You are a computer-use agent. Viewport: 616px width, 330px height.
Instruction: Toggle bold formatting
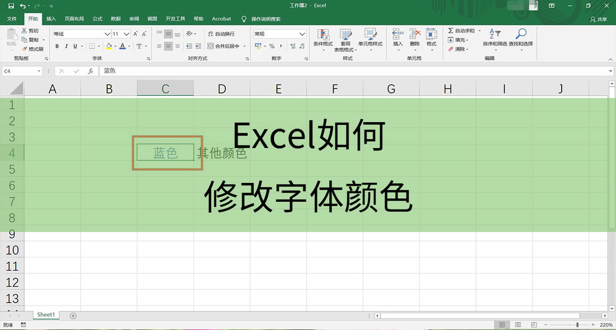click(x=57, y=46)
